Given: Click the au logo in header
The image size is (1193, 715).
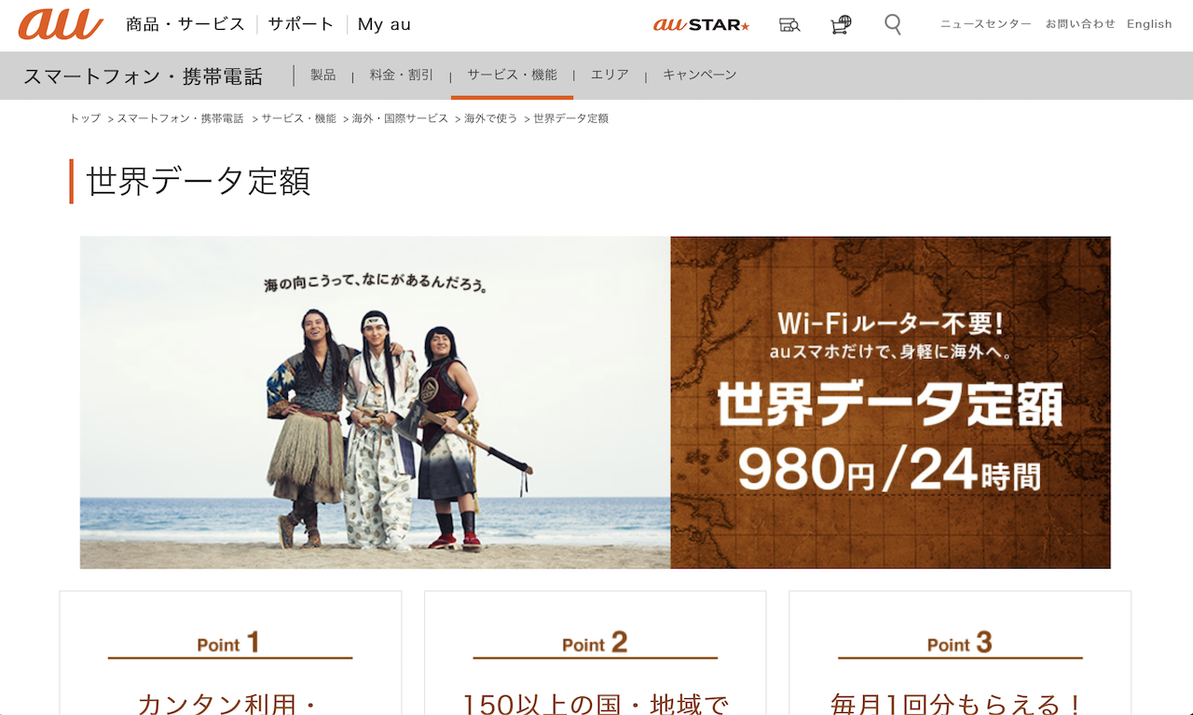Looking at the screenshot, I should pyautogui.click(x=61, y=24).
